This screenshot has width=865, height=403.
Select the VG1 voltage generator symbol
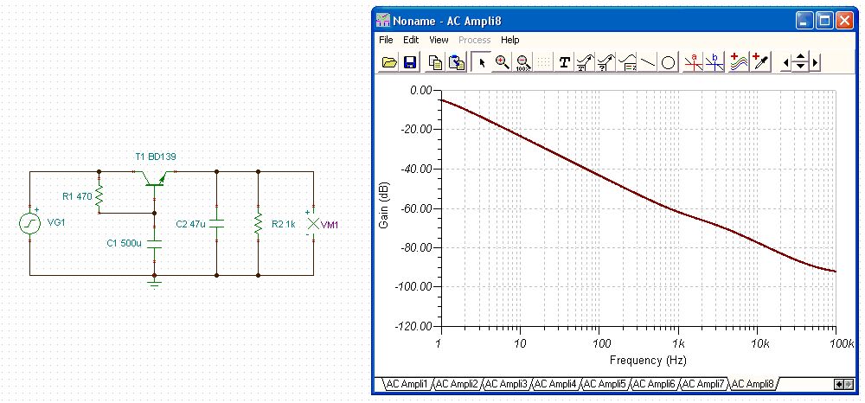tap(29, 223)
